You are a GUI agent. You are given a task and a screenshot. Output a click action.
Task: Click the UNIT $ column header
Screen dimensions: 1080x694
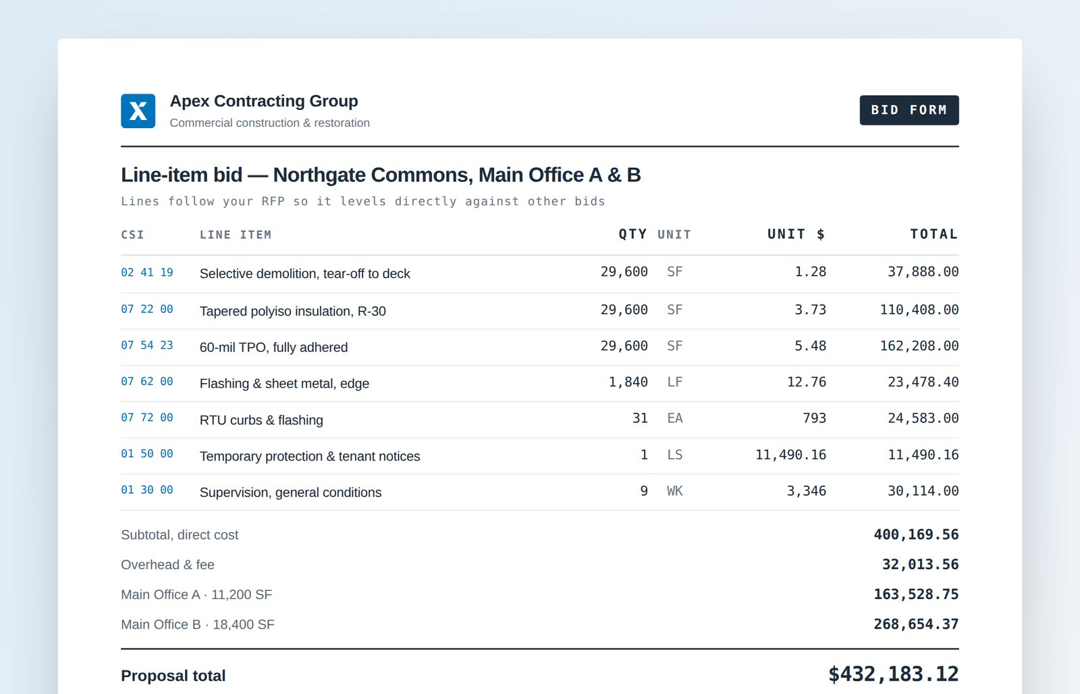796,234
